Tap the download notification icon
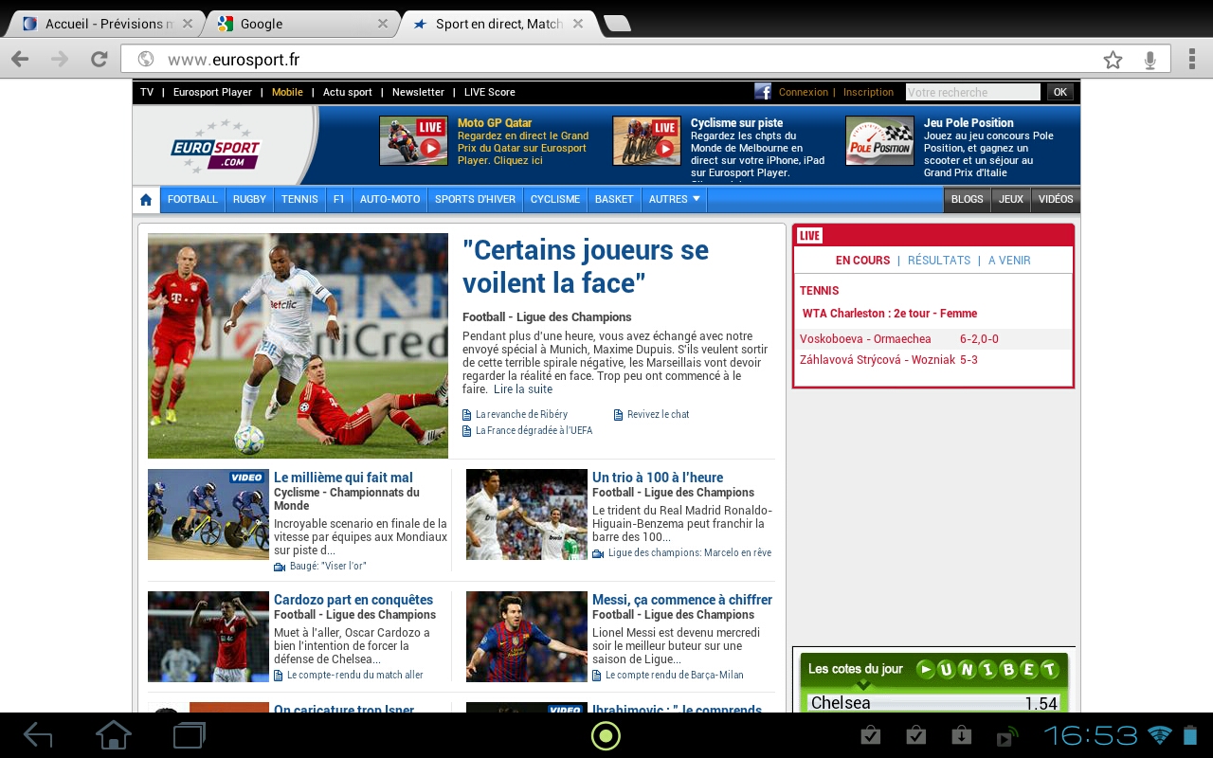Viewport: 1213px width, 758px height. pyautogui.click(x=961, y=735)
